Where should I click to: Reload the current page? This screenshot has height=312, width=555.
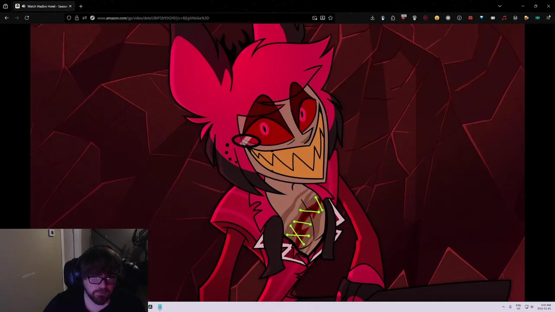(x=27, y=18)
